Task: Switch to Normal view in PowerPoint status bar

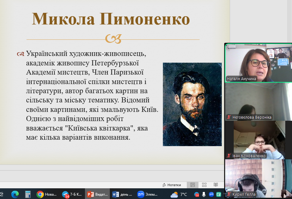Action: [193, 185]
